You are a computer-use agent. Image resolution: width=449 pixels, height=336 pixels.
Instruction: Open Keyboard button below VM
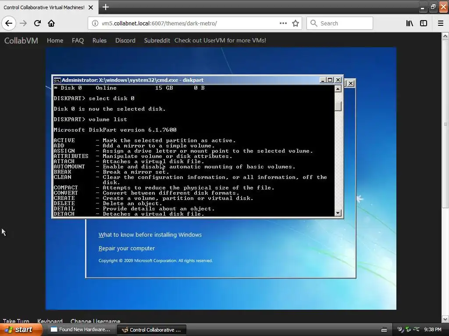[50, 321]
